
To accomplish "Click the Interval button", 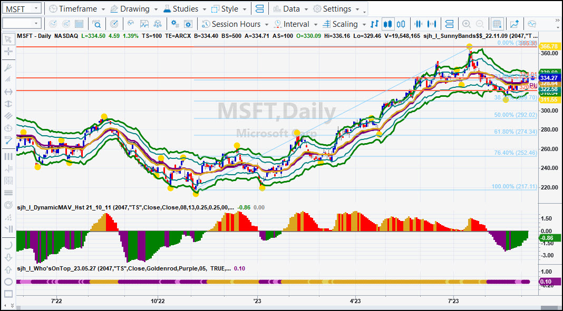I will pyautogui.click(x=292, y=24).
